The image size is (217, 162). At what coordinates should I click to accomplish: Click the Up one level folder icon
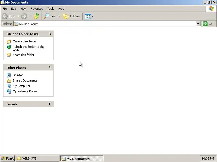37,16
